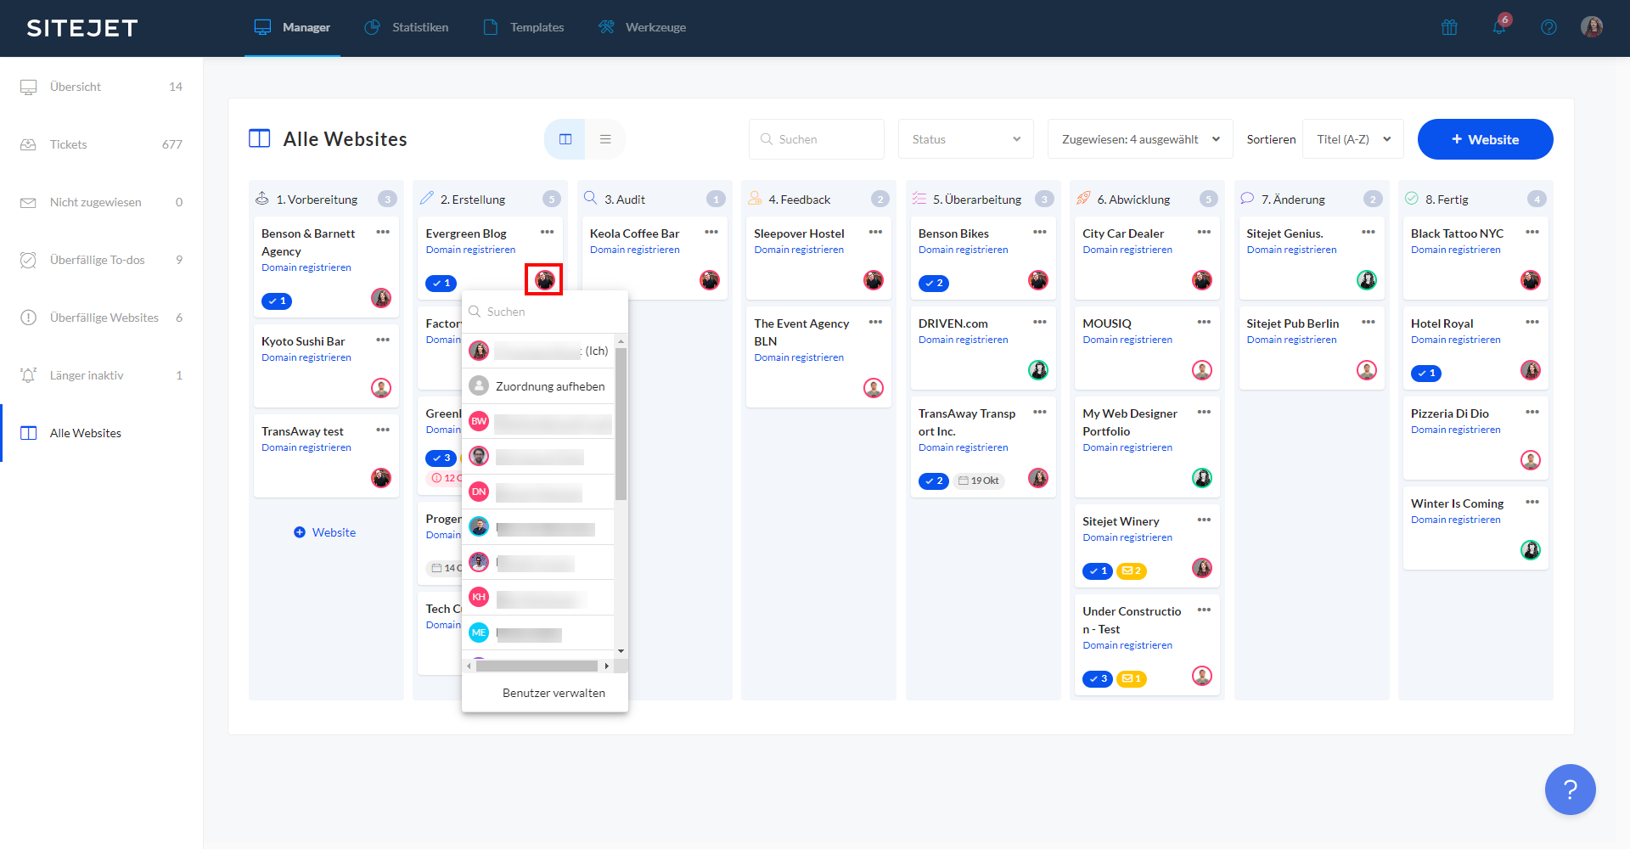This screenshot has height=849, width=1630.
Task: Go to Überfällige Websites in the sidebar
Action: 102,318
